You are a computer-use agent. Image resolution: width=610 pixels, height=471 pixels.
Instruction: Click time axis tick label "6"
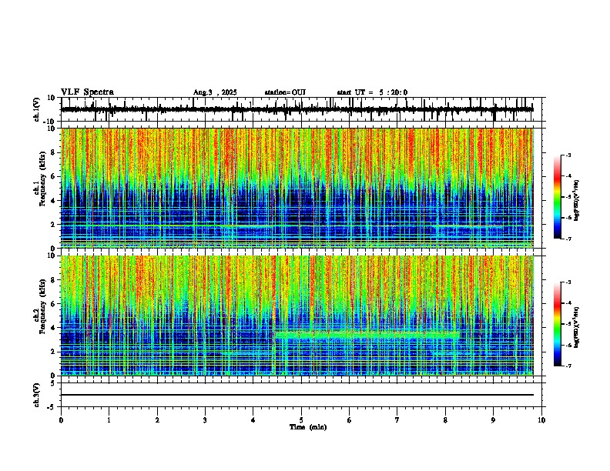pyautogui.click(x=350, y=420)
